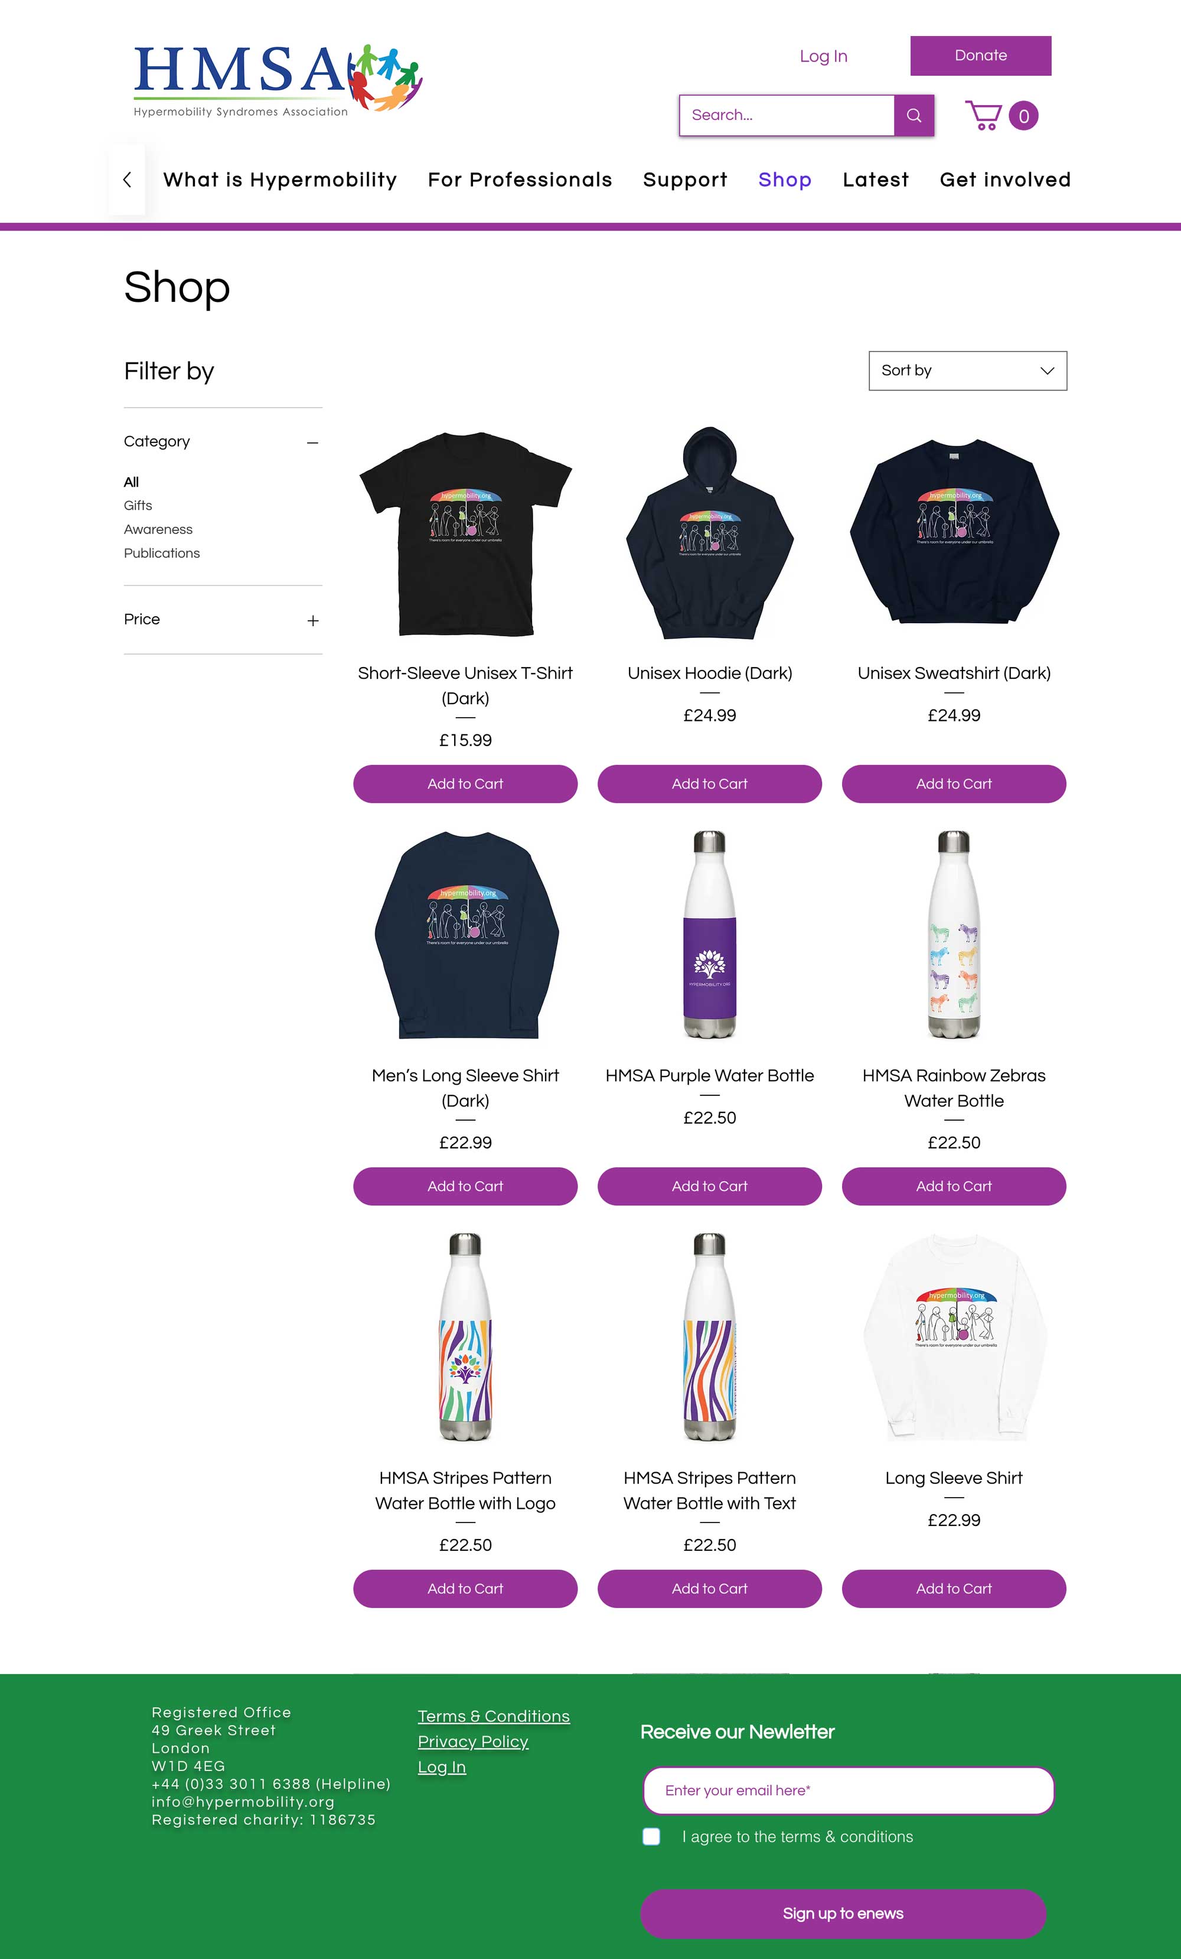
Task: Click the Donate button
Action: click(x=981, y=56)
